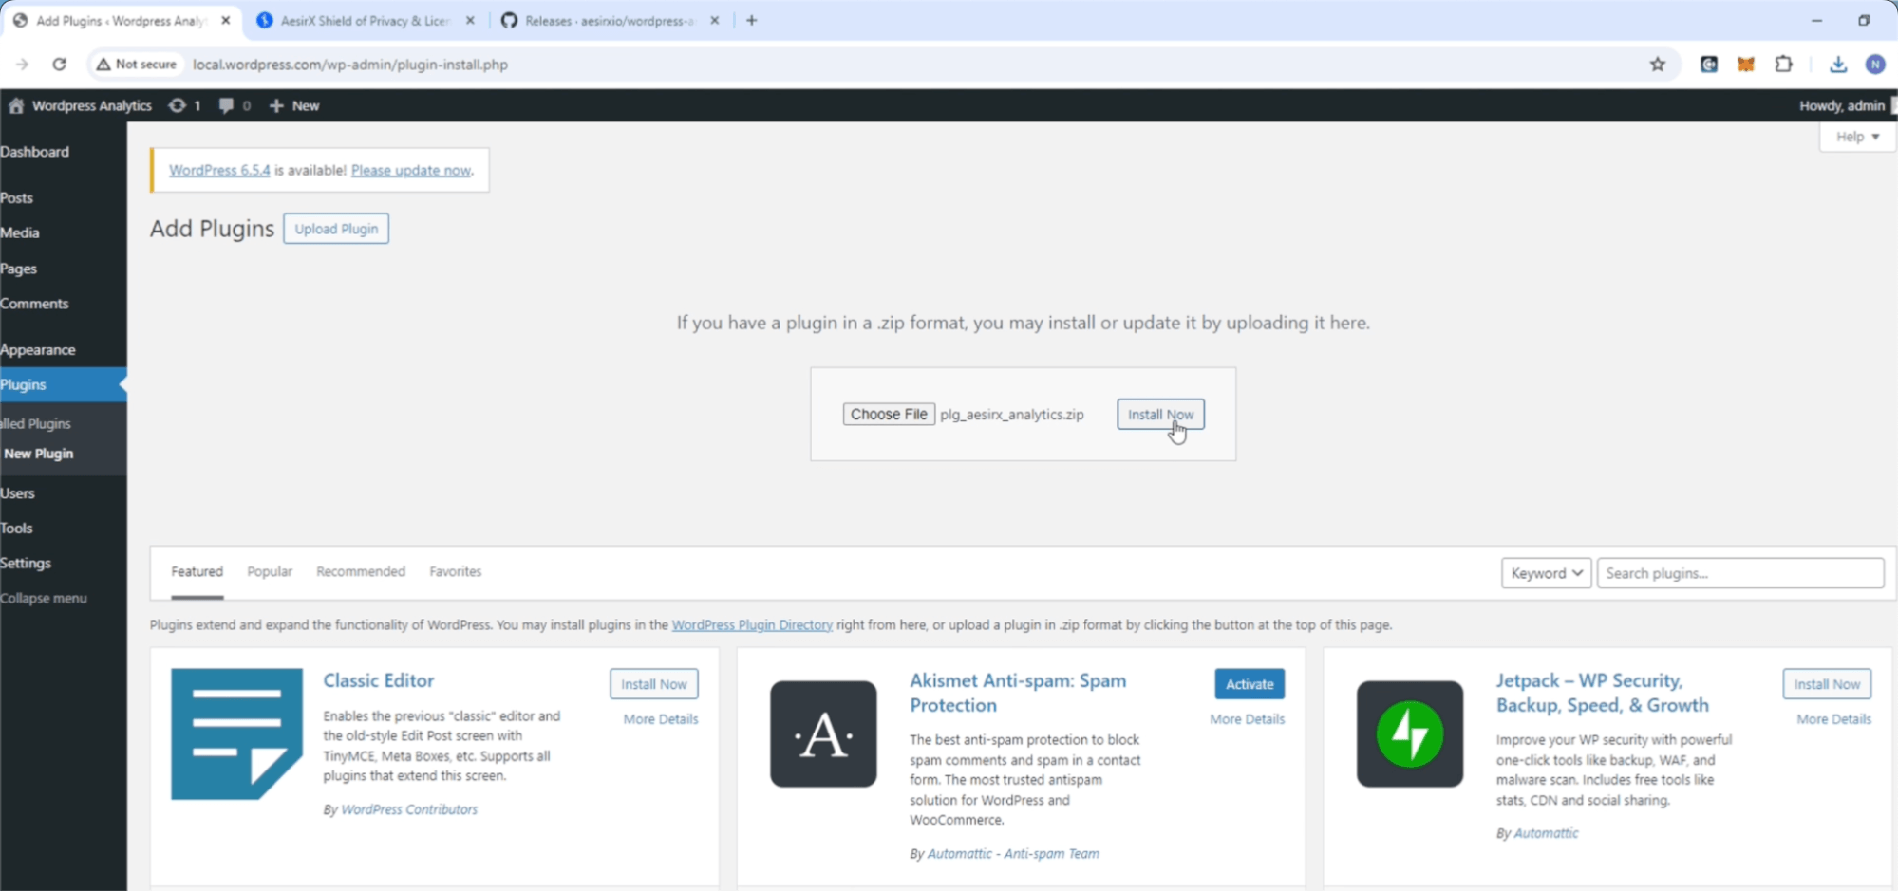Activate the Akismet Anti-spam plugin
This screenshot has width=1898, height=891.
point(1250,684)
